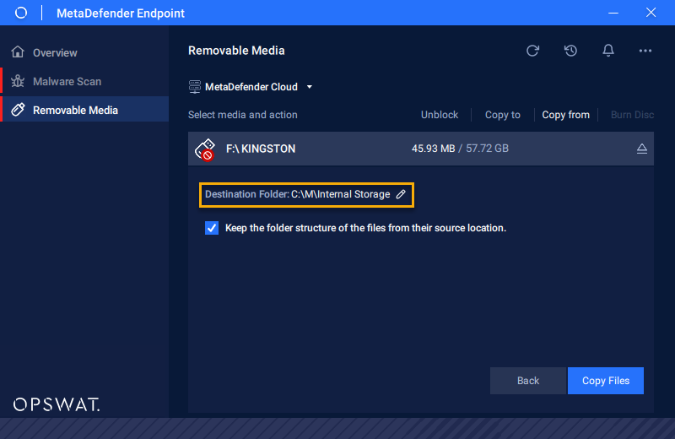Select the F:\ KINGSTON media row

(420, 149)
